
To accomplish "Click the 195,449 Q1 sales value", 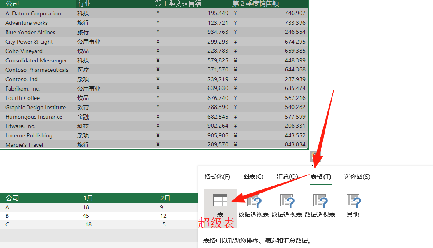I will coord(218,13).
